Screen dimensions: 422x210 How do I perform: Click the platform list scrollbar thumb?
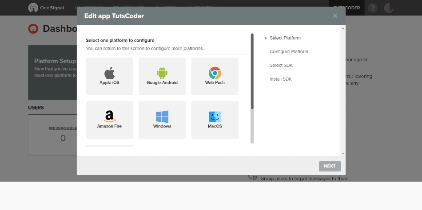pyautogui.click(x=252, y=71)
